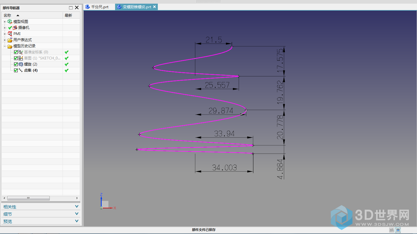Select the 点集 (4) feature row

[41, 70]
